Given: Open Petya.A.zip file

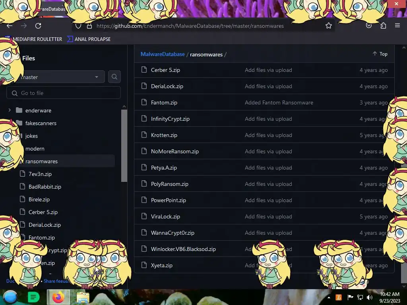Looking at the screenshot, I should point(164,168).
